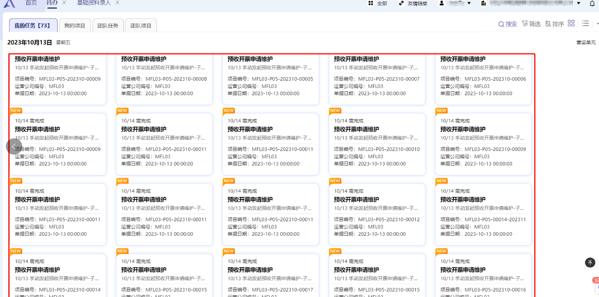The image size is (599, 297).
Task: Click project number text MFL03-P05-202310-00016
Action: click(496, 290)
